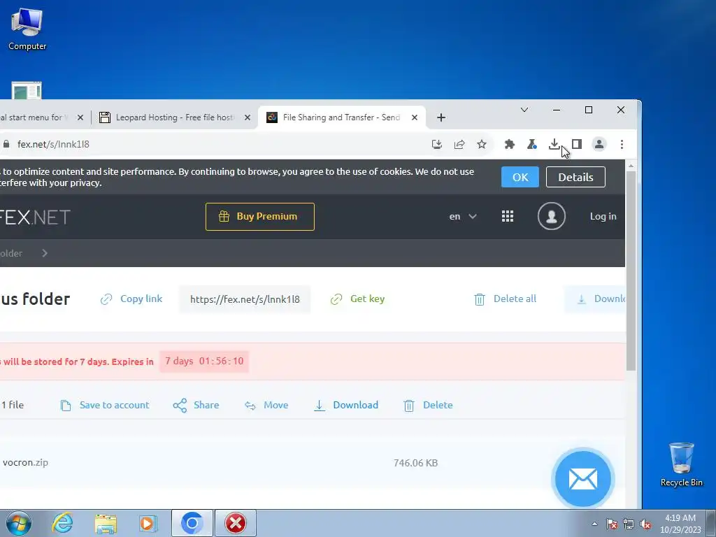This screenshot has width=716, height=537.
Task: Open a new tab with plus button
Action: click(441, 117)
